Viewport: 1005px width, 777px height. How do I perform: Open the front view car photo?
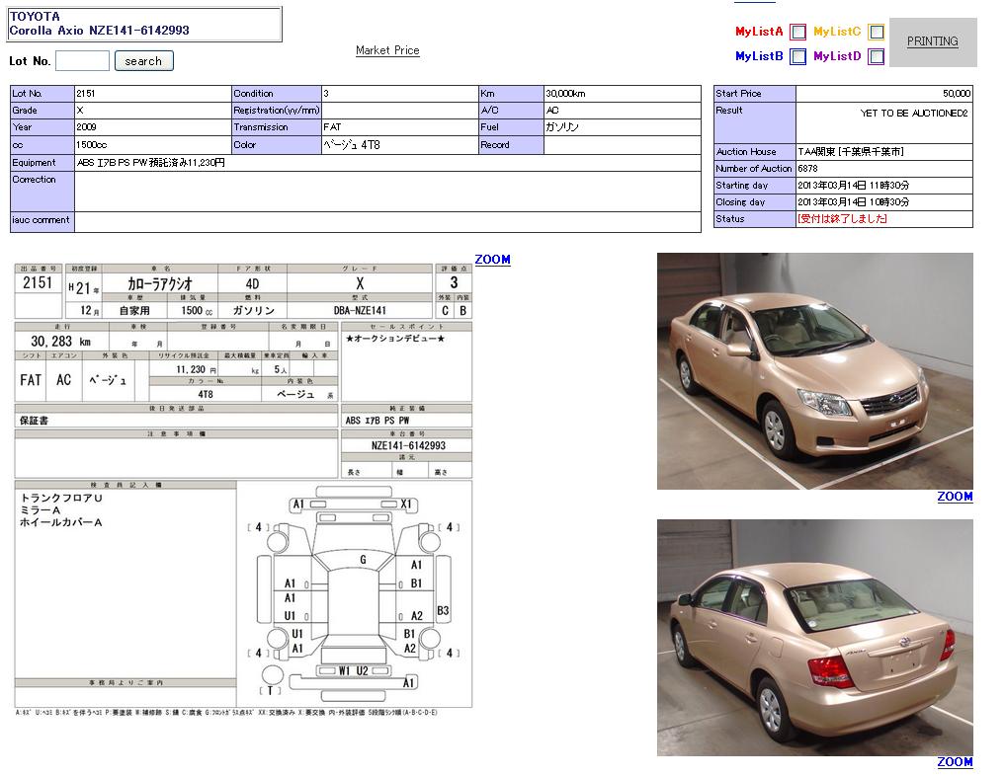pyautogui.click(x=814, y=371)
